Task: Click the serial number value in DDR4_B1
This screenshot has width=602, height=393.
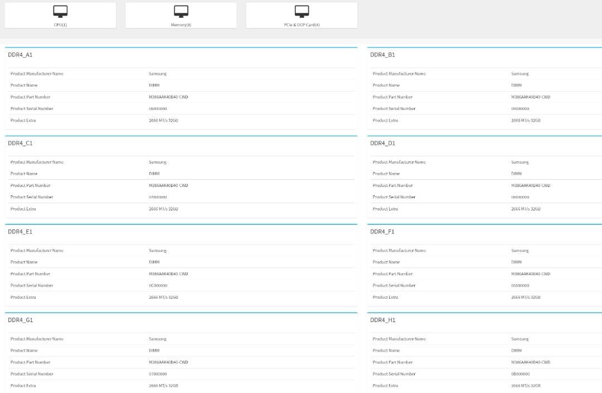Action: click(x=520, y=109)
